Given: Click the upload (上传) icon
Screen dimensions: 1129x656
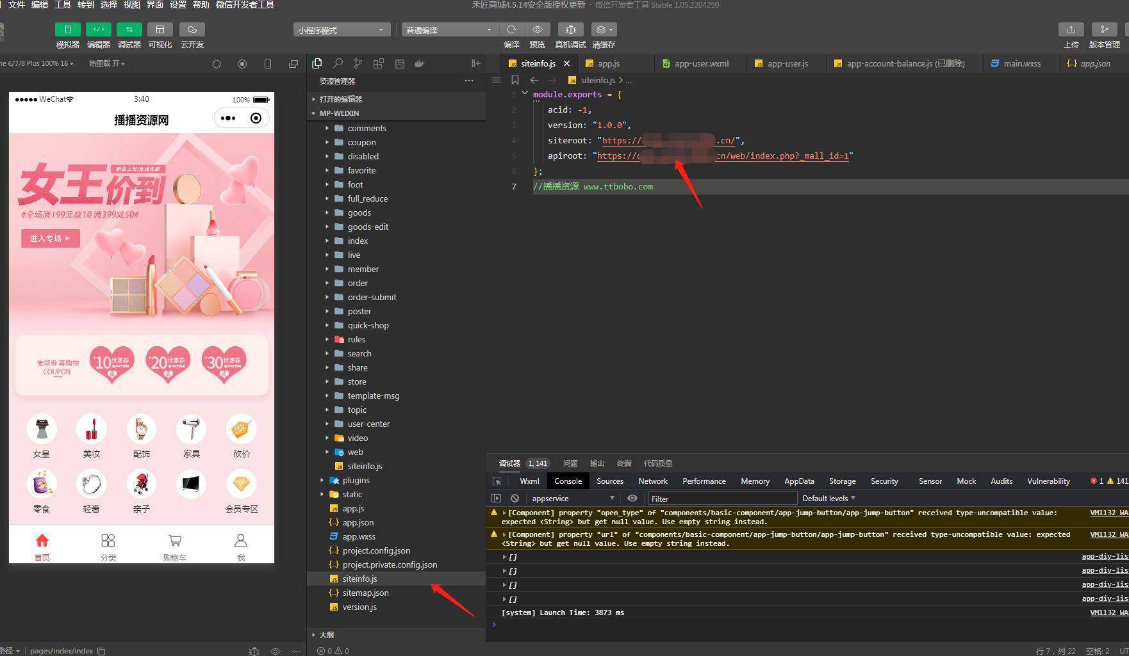Looking at the screenshot, I should (1071, 29).
